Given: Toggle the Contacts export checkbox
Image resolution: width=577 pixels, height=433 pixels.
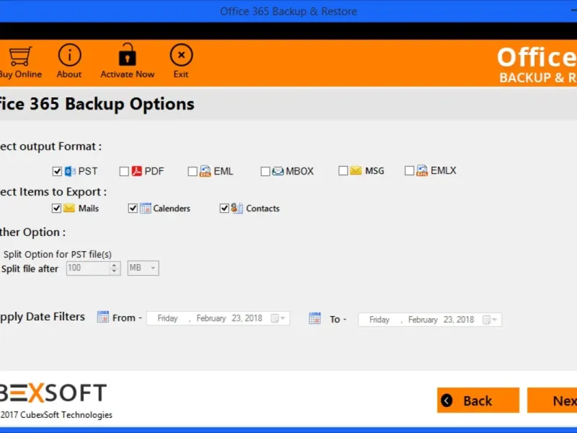Looking at the screenshot, I should pyautogui.click(x=224, y=209).
